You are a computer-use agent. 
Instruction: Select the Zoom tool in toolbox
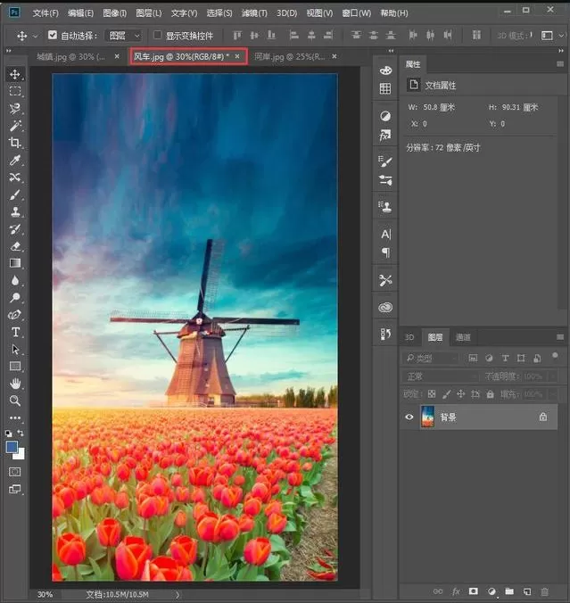(15, 401)
